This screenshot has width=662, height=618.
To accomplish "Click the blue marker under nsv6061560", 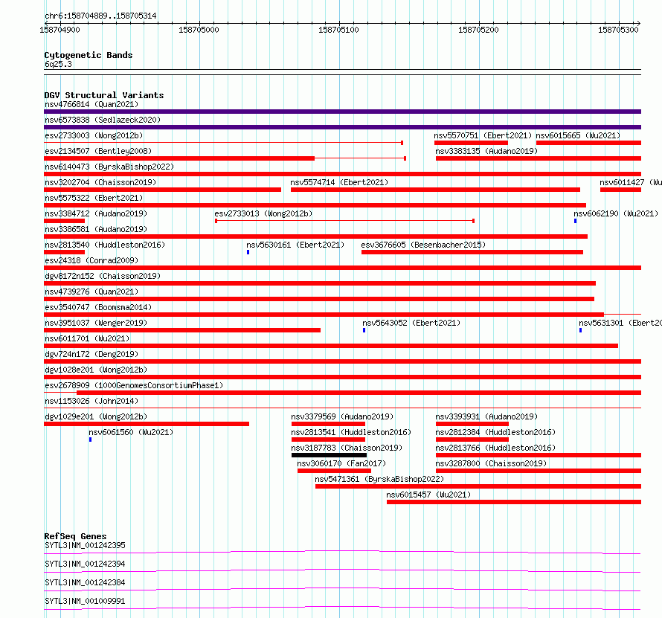I will (90, 440).
